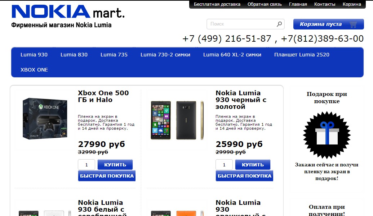373x216 pixels.
Task: Open Бесплатная доставка page link
Action: point(217,4)
